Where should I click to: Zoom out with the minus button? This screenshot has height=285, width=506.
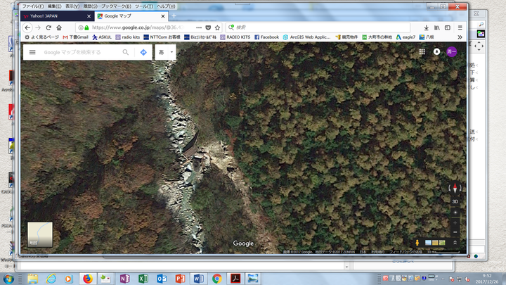click(455, 232)
